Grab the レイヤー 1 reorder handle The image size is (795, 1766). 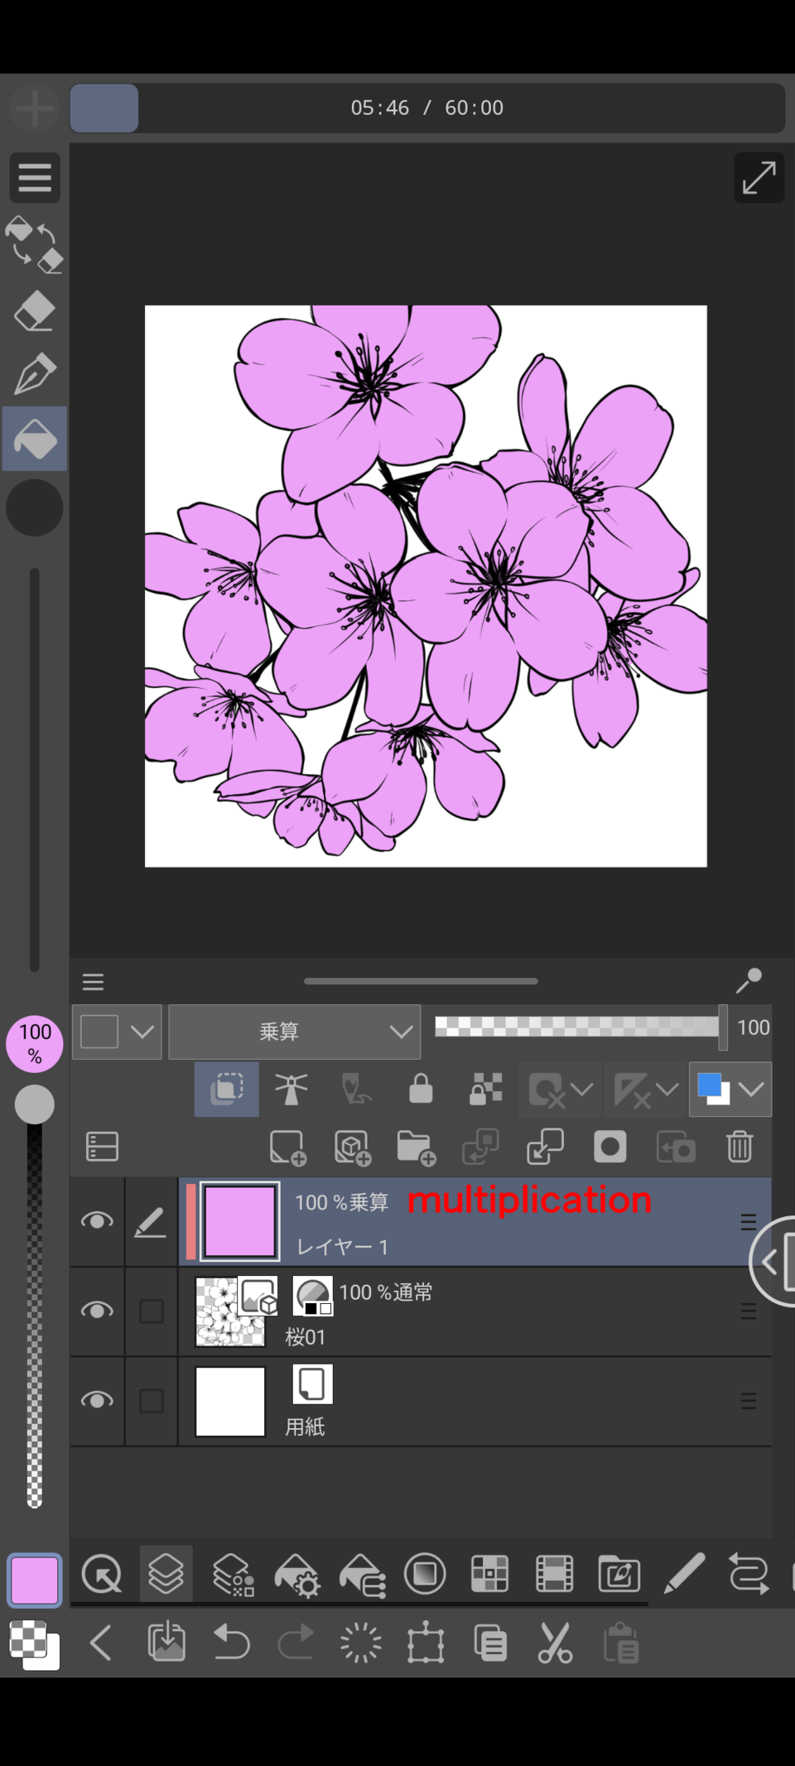748,1222
